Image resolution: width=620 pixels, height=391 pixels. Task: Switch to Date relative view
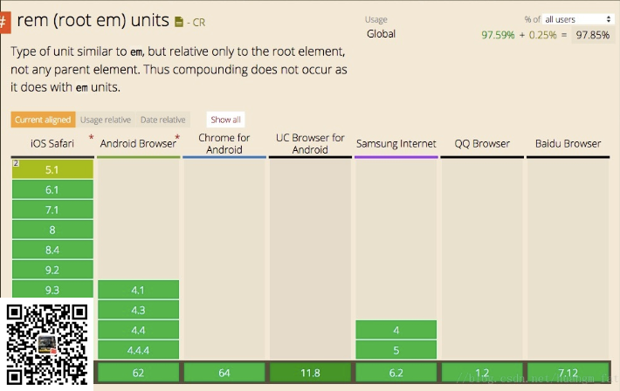[162, 120]
